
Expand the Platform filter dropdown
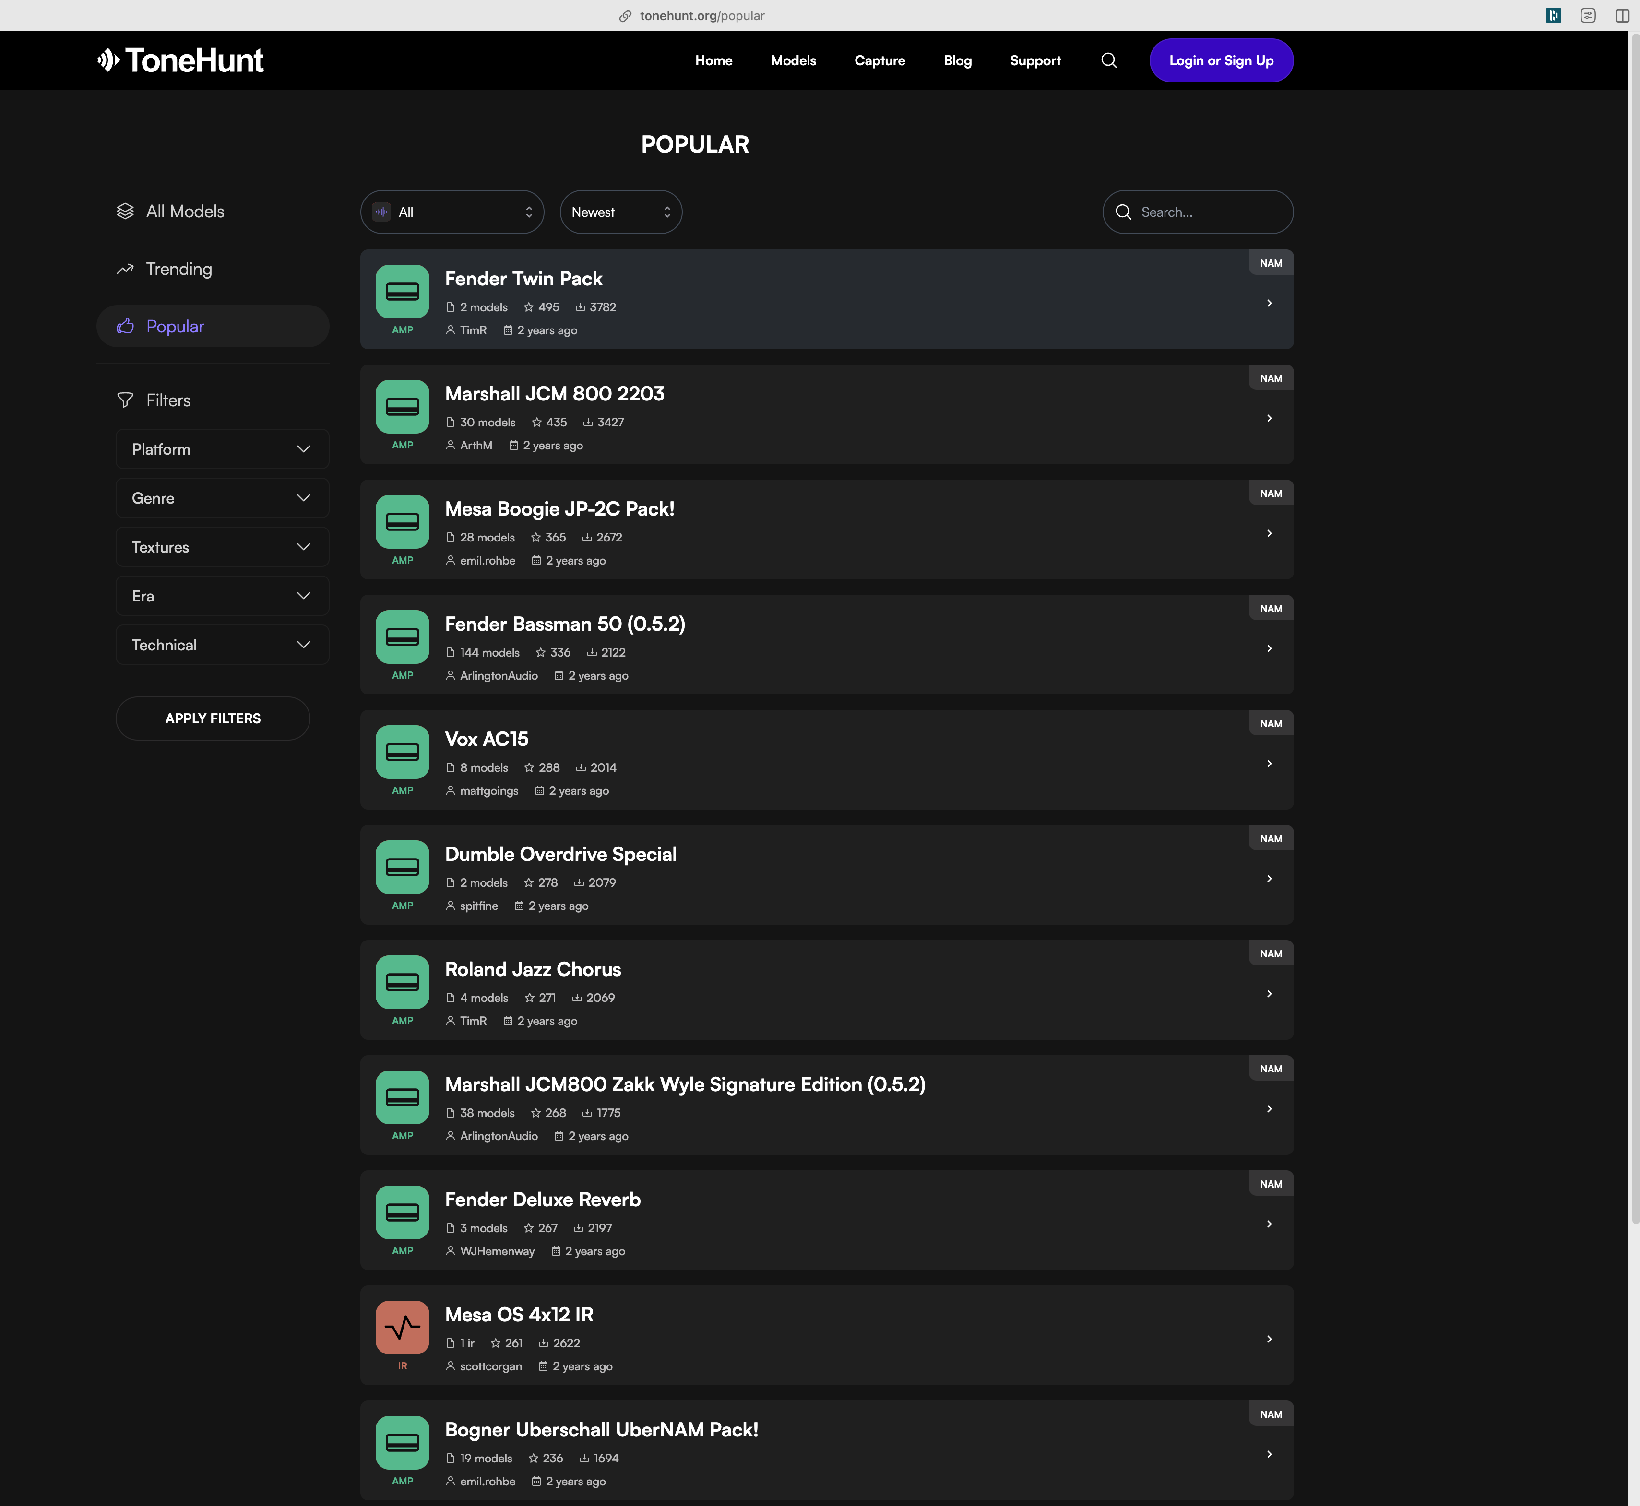click(222, 449)
